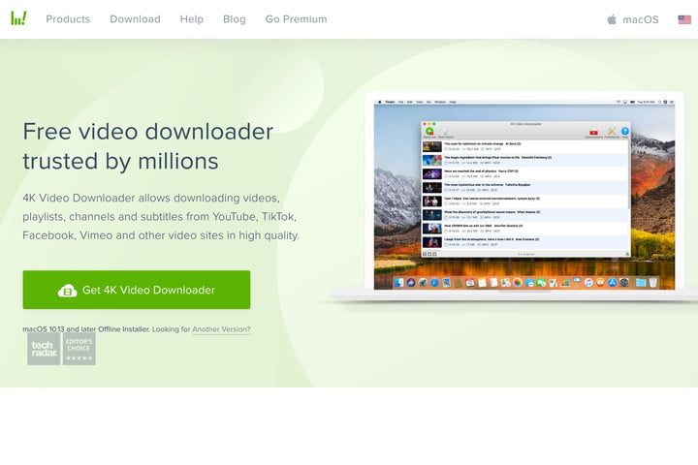Click the text 'macOS 10.13 and later Offline Installer'

coord(86,329)
